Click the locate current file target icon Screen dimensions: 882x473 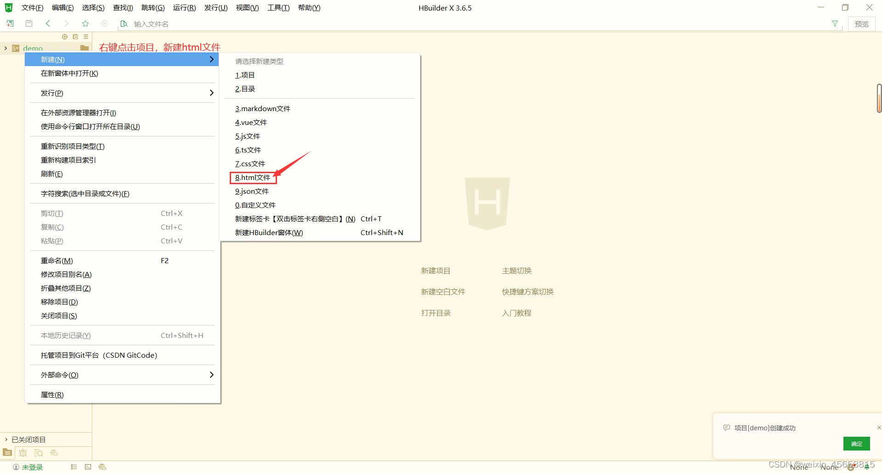tap(65, 37)
